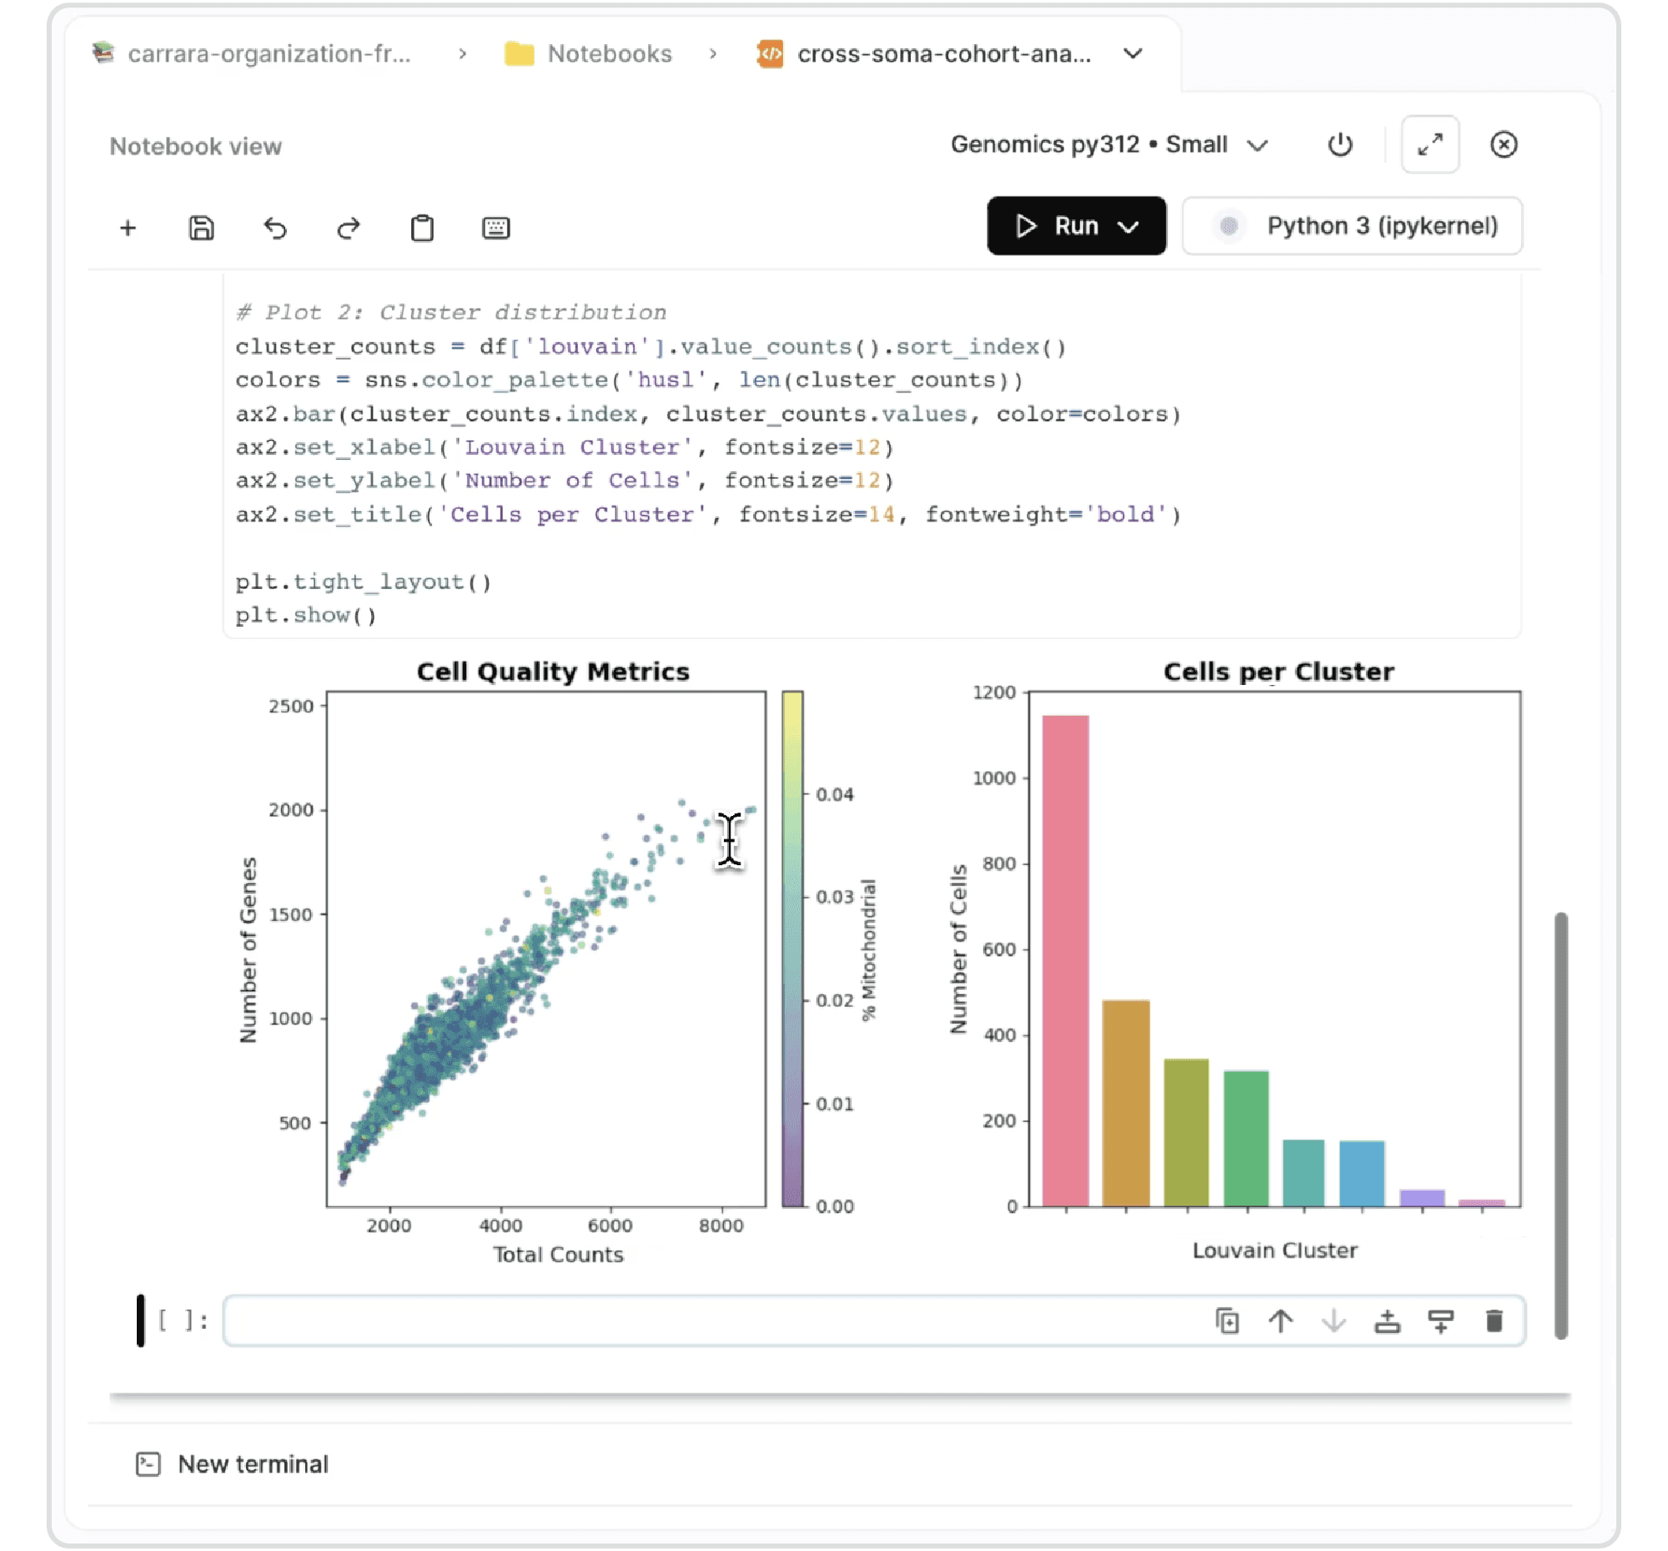Image resolution: width=1668 pixels, height=1551 pixels.
Task: Open the Run dropdown menu
Action: pos(1129,227)
